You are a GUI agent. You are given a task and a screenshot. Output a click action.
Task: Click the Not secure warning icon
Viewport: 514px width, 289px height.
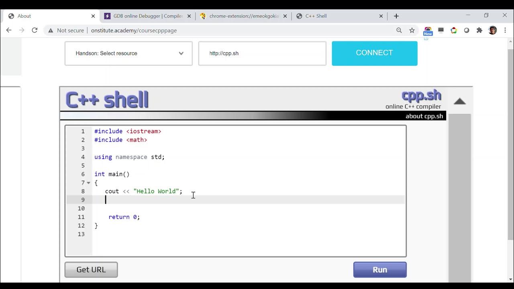[x=51, y=31]
